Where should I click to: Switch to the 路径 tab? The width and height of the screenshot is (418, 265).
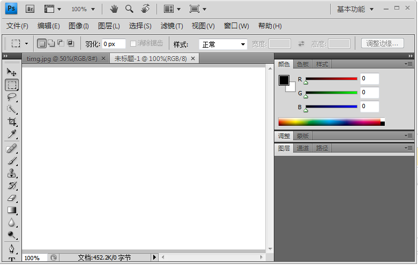coord(322,148)
